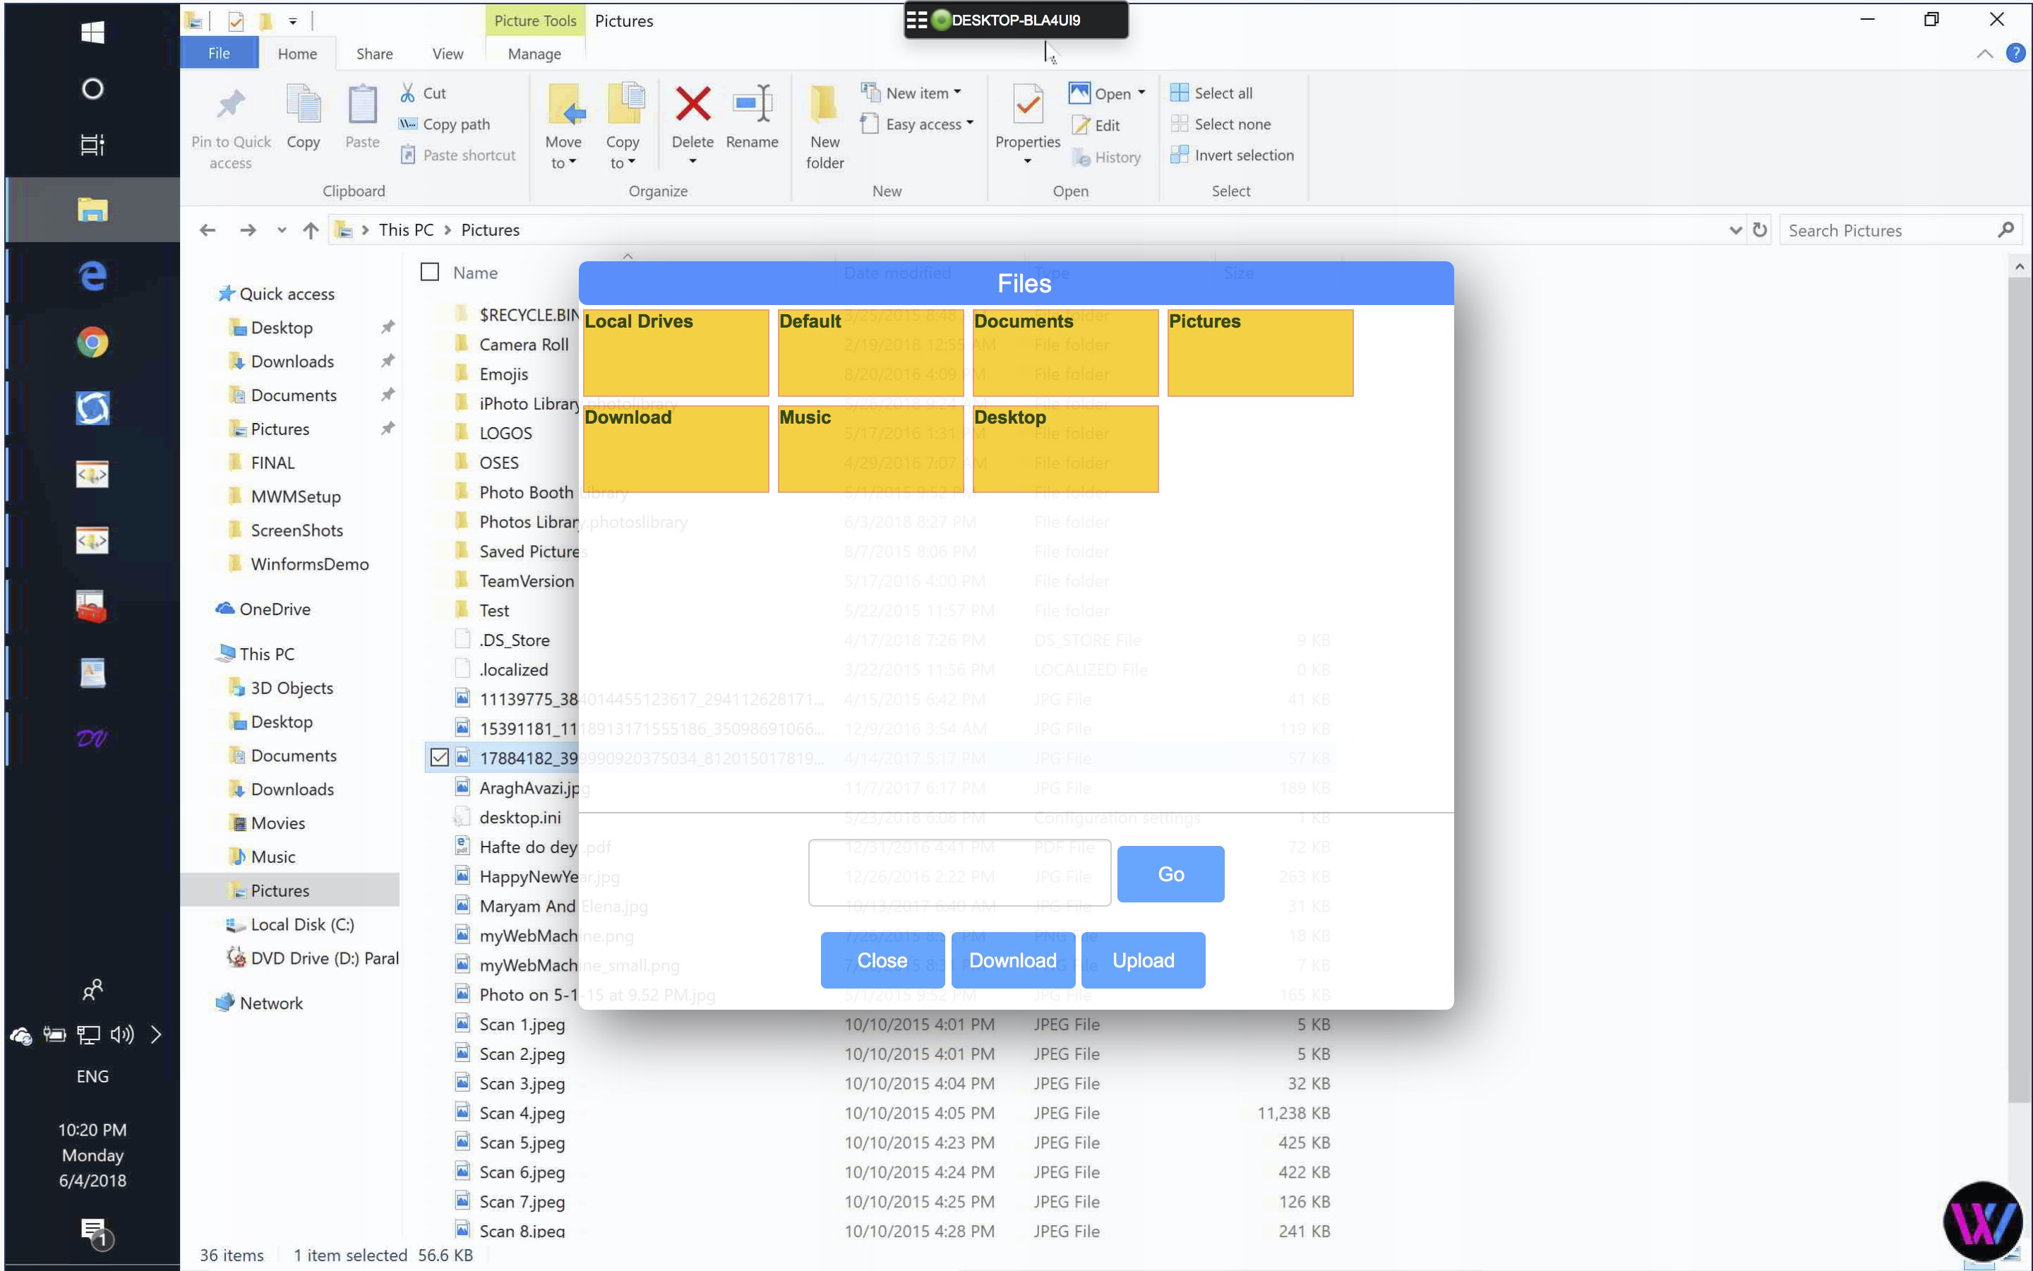Image resolution: width=2033 pixels, height=1271 pixels.
Task: Click the Pin to Quick access icon
Action: (x=230, y=105)
